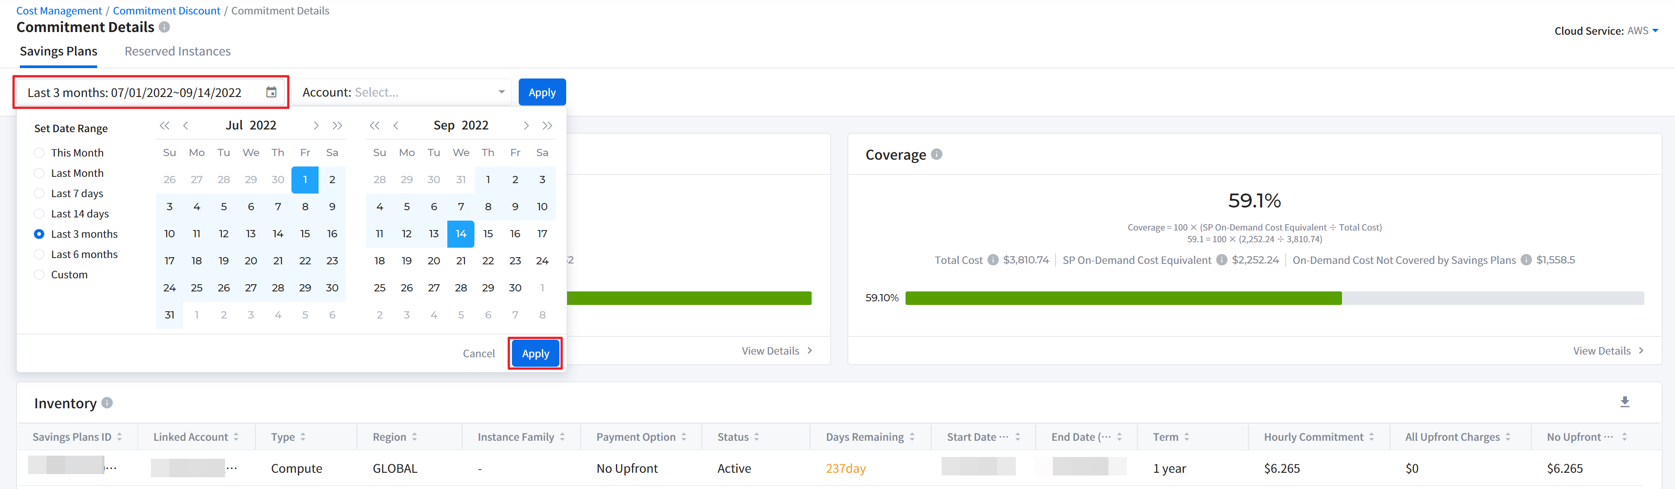Image resolution: width=1675 pixels, height=489 pixels.
Task: Click info icon beside Commitment Details title
Action: coord(164,27)
